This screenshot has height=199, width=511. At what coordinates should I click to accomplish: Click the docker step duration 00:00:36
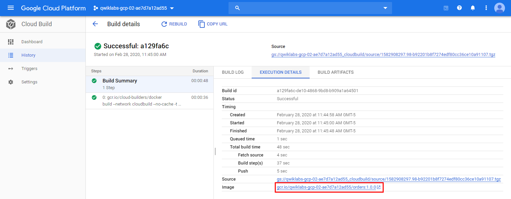200,97
